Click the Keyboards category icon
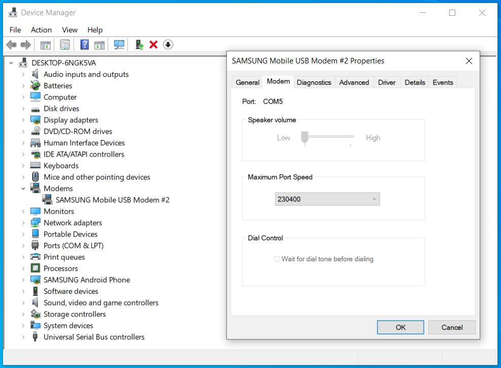The height and width of the screenshot is (368, 501). coord(35,165)
